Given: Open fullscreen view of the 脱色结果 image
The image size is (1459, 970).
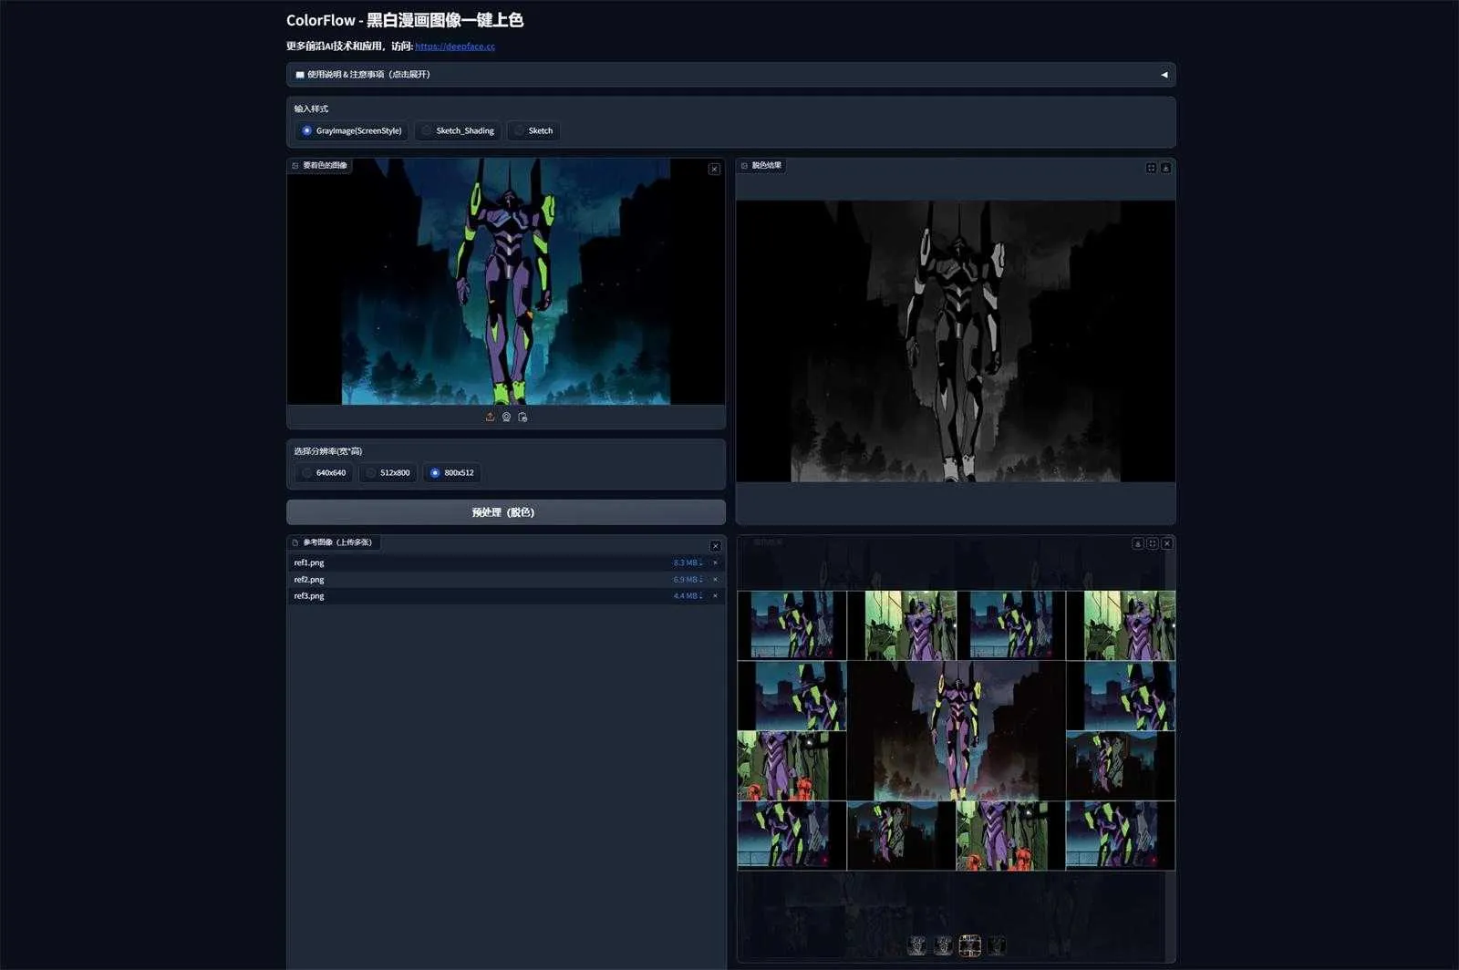Looking at the screenshot, I should [x=1152, y=168].
